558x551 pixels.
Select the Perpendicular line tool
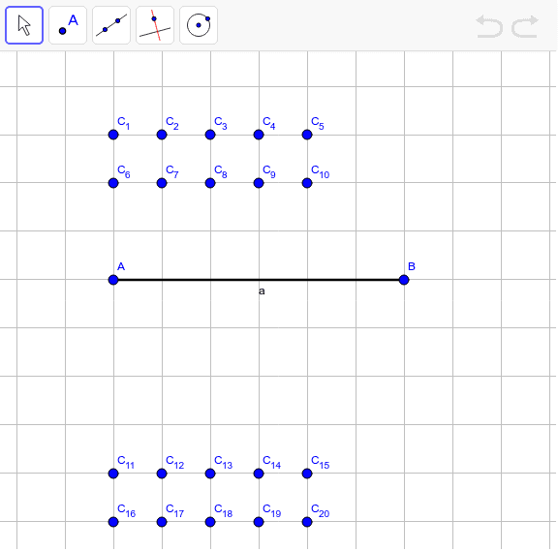[x=155, y=25]
